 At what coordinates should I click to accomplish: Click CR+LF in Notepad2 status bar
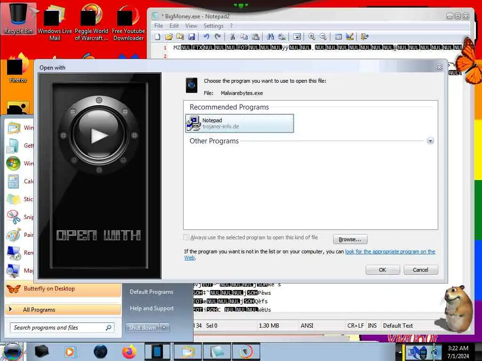(355, 325)
